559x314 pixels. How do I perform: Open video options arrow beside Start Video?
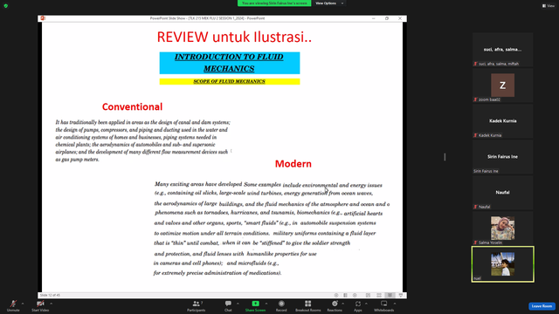[x=52, y=304]
